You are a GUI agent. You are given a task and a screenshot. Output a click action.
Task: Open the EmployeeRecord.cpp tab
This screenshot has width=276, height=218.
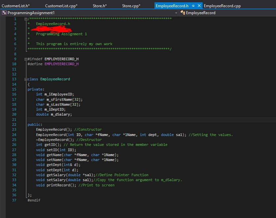(x=222, y=6)
